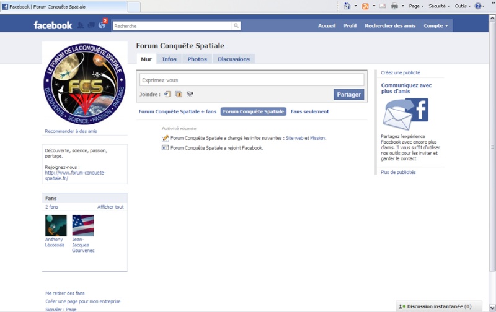Click the pencil icon beside changed infos
This screenshot has width=496, height=312.
point(165,138)
